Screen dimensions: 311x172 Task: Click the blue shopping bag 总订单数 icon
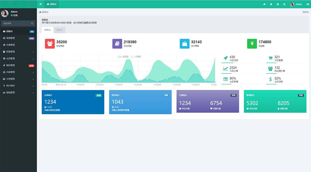[185, 44]
